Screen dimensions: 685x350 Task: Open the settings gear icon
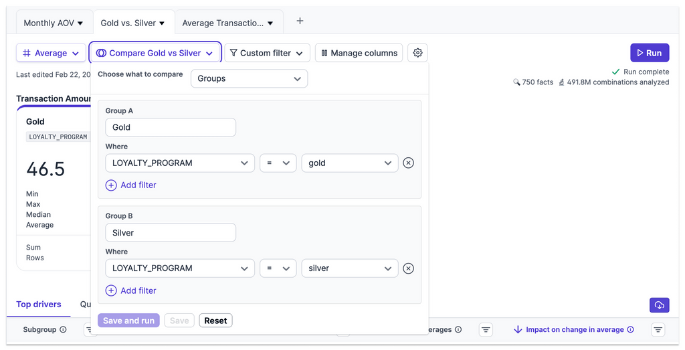pyautogui.click(x=418, y=53)
